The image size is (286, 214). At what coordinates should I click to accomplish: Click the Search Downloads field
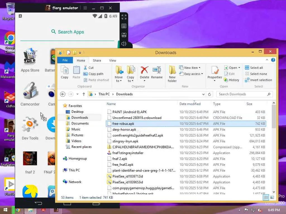tap(244, 94)
